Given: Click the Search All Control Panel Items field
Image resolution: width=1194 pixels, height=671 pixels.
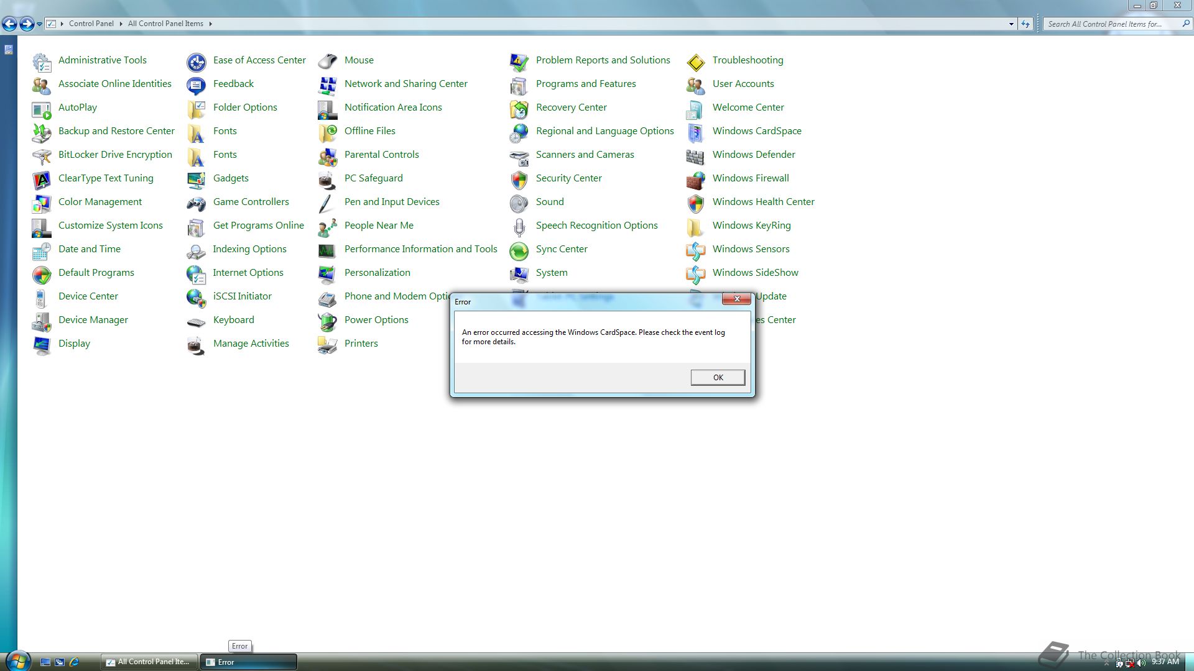Looking at the screenshot, I should 1118,24.
